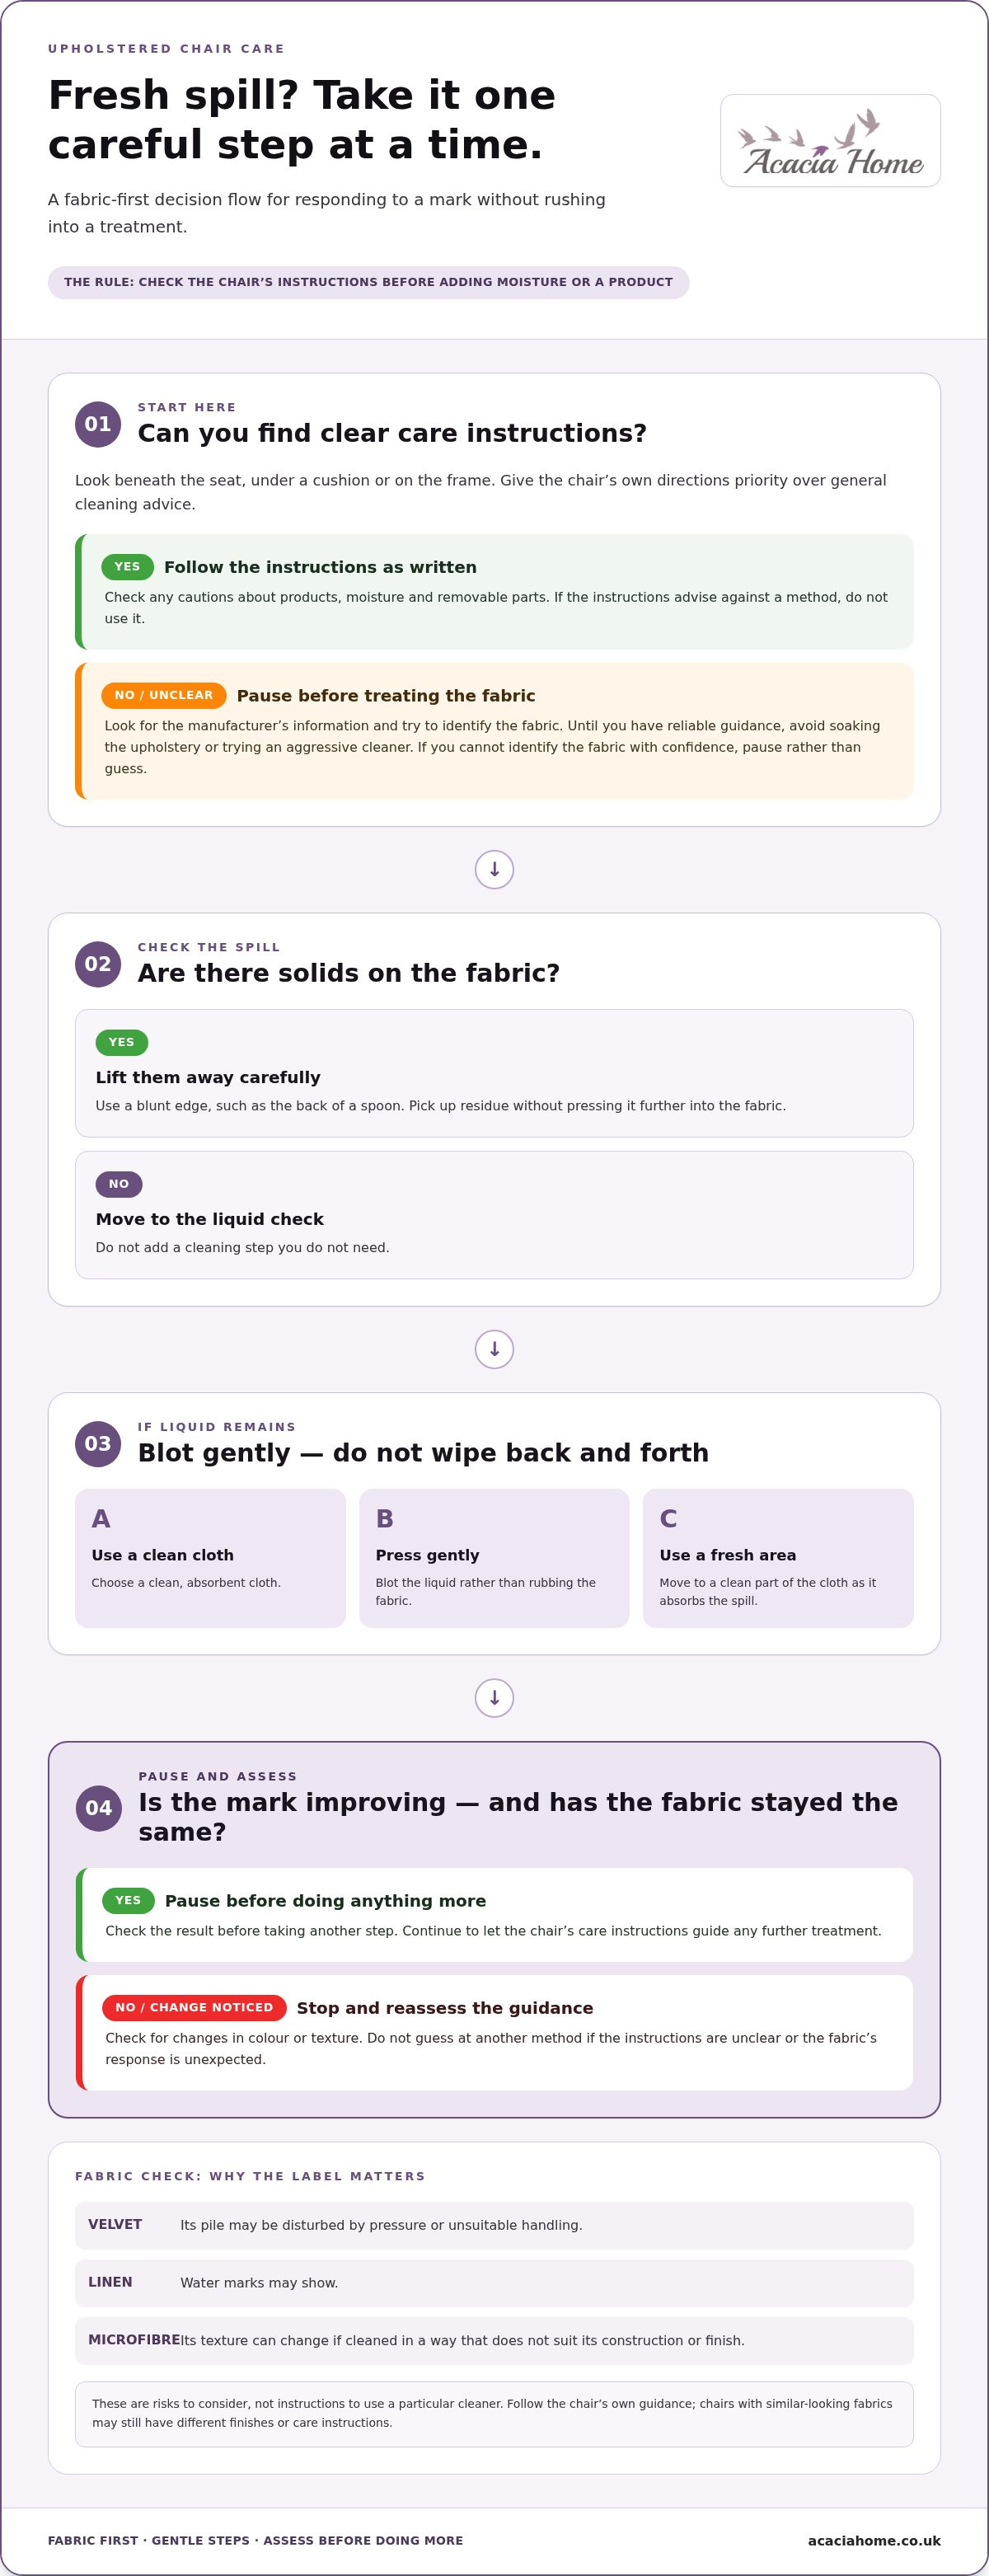The height and width of the screenshot is (2576, 989).
Task: Click the down arrow below step 02
Action: click(494, 1350)
